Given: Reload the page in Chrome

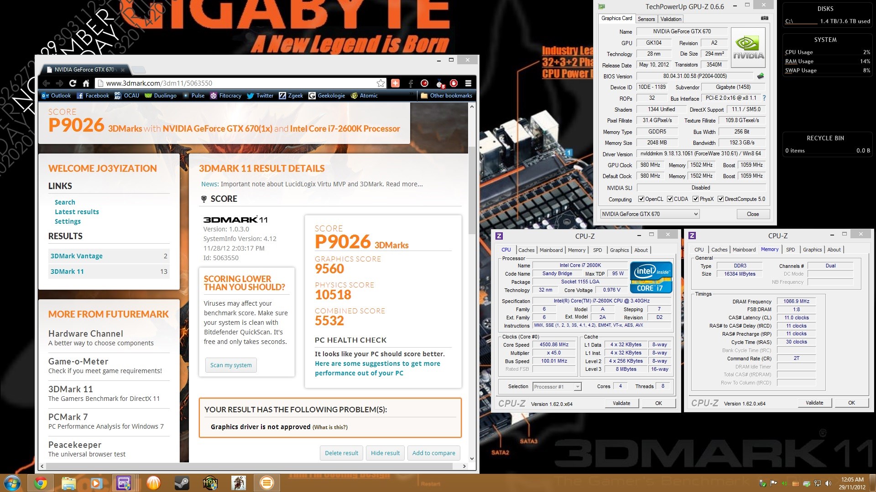Looking at the screenshot, I should [x=73, y=83].
